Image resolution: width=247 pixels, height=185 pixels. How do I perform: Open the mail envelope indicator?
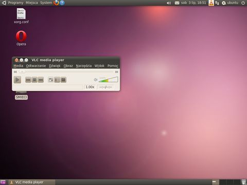177,3
